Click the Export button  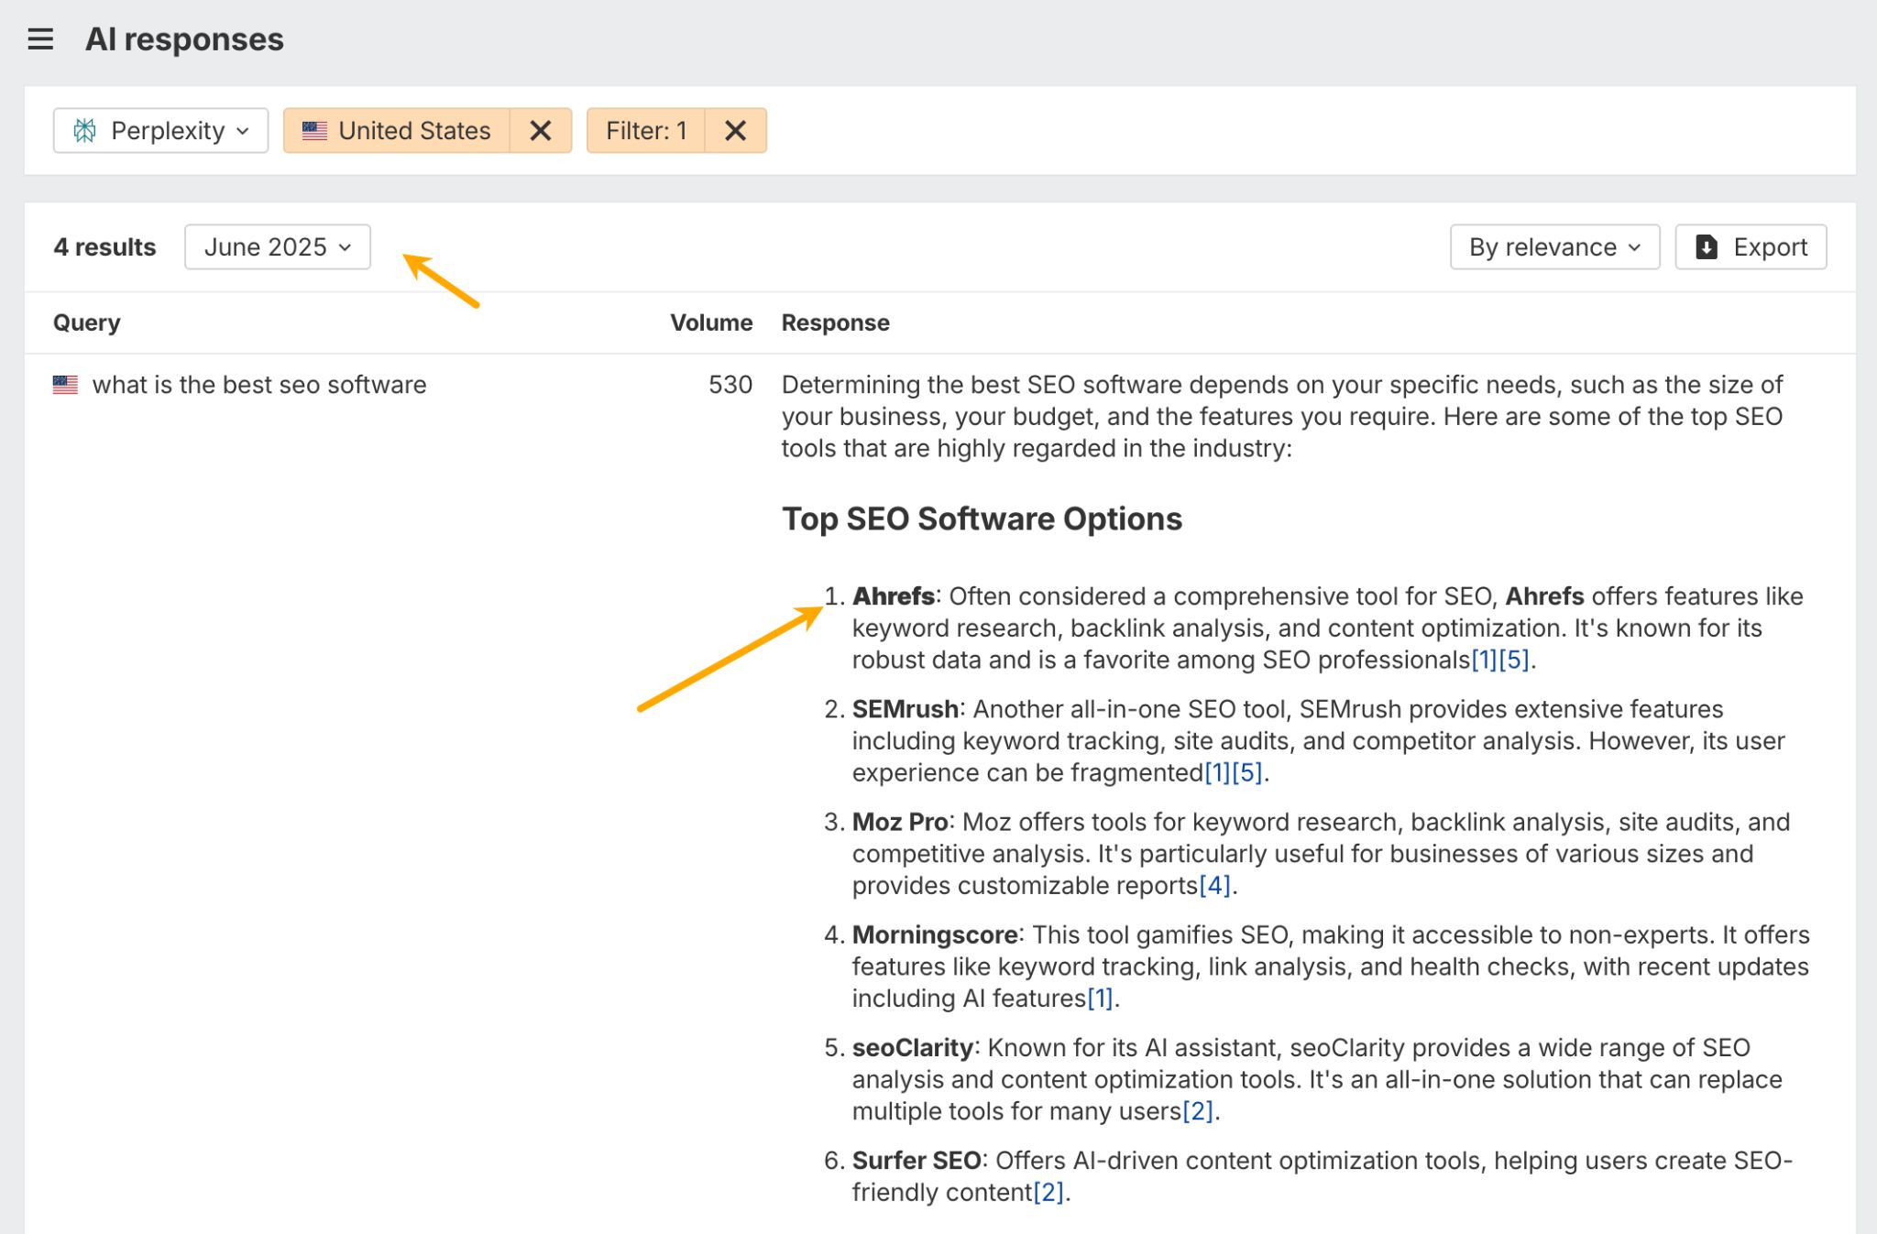(1751, 246)
